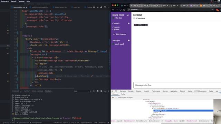
Task: Click the browser home icon
Action: click(124, 10)
